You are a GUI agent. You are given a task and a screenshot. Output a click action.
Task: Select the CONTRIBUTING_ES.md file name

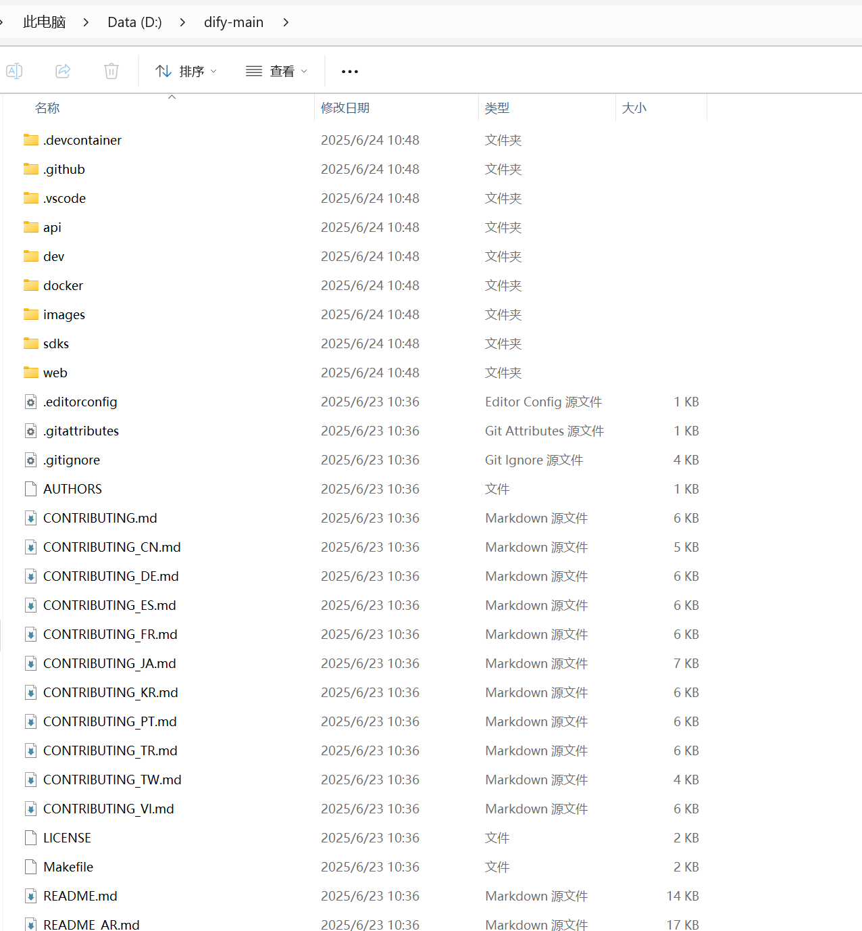(x=109, y=605)
